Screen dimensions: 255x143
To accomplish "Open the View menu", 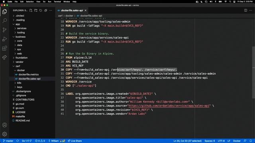I will (x=38, y=2).
